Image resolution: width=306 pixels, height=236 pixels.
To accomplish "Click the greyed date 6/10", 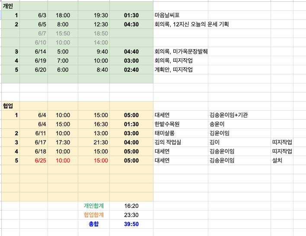I will tap(34, 42).
